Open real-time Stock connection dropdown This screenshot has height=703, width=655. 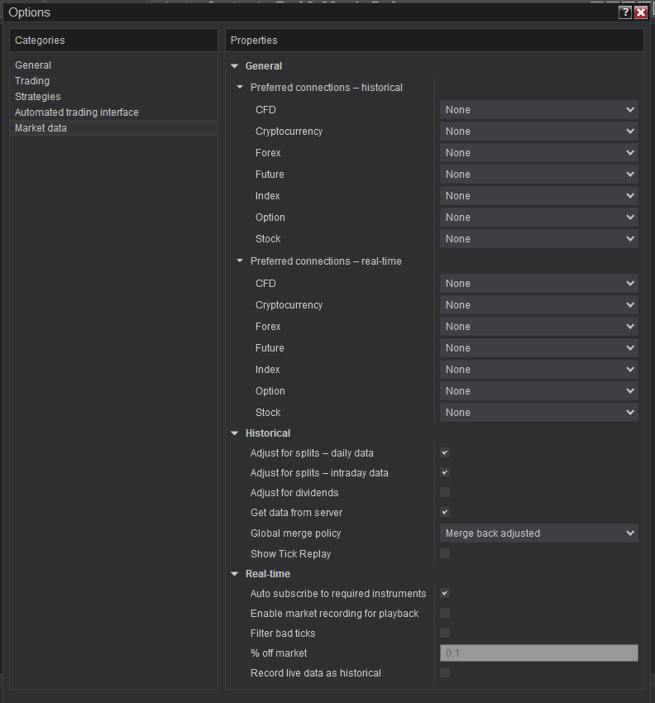click(x=538, y=413)
